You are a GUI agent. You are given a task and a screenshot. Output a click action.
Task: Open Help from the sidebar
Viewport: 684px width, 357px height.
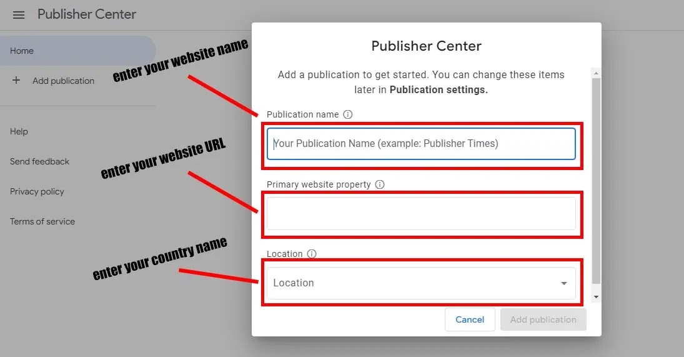click(x=19, y=131)
